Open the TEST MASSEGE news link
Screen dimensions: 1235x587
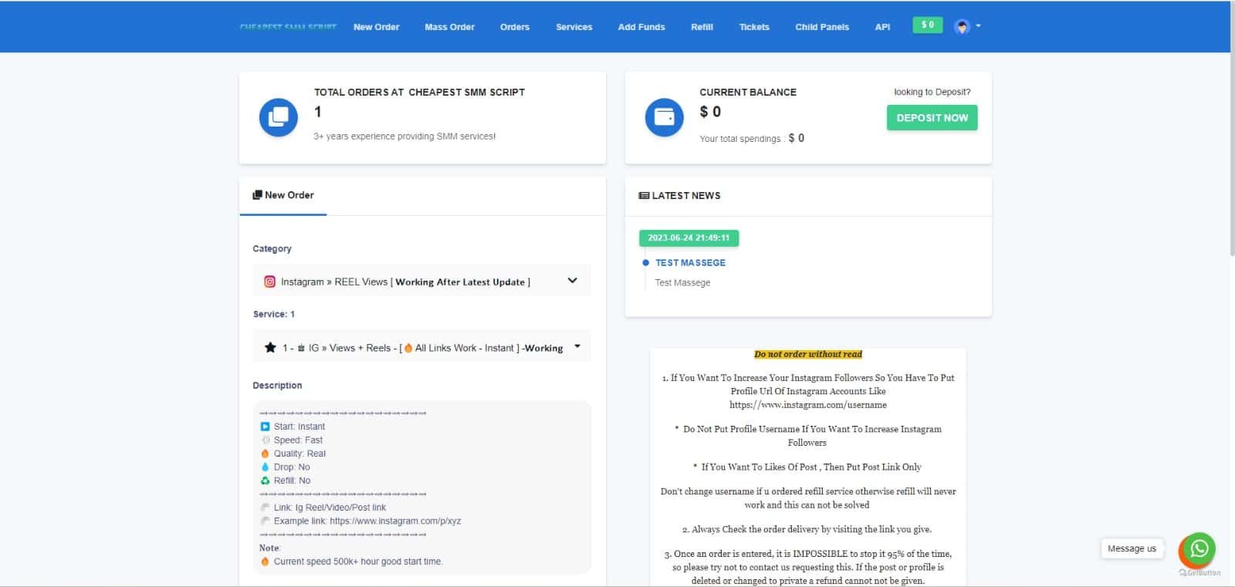(x=690, y=263)
